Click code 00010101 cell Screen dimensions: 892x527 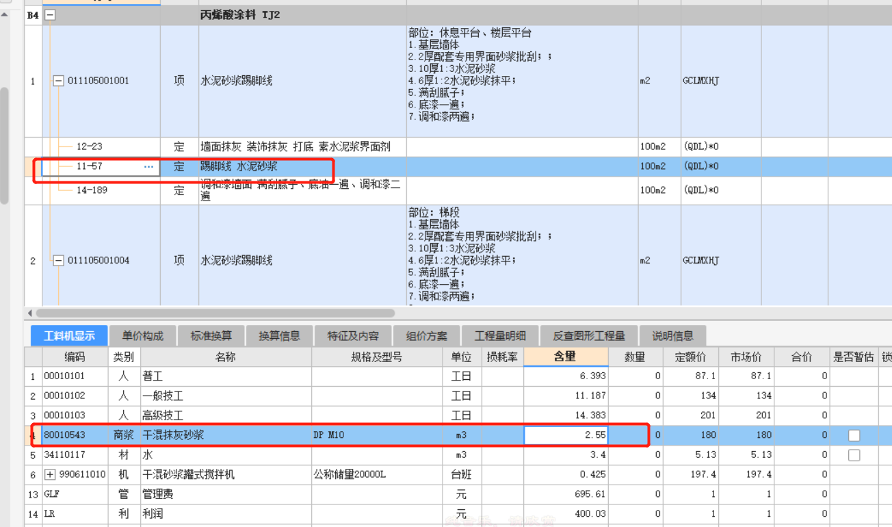point(75,376)
